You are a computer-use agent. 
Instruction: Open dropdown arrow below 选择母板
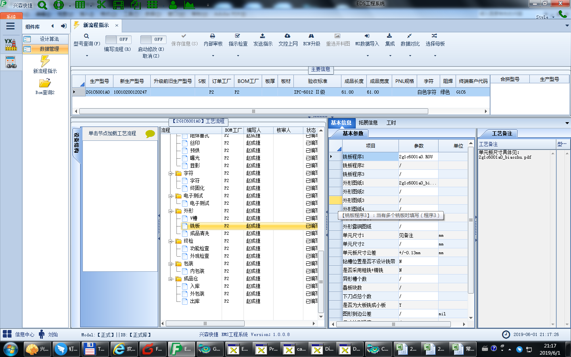435,56
